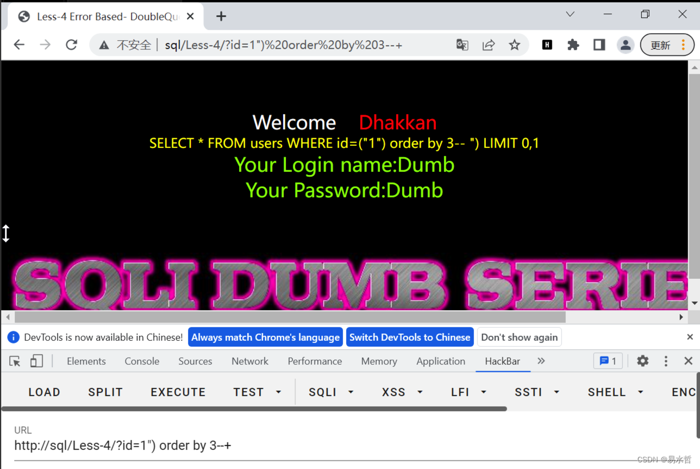This screenshot has width=700, height=469.
Task: Click the translate page icon
Action: click(x=462, y=45)
